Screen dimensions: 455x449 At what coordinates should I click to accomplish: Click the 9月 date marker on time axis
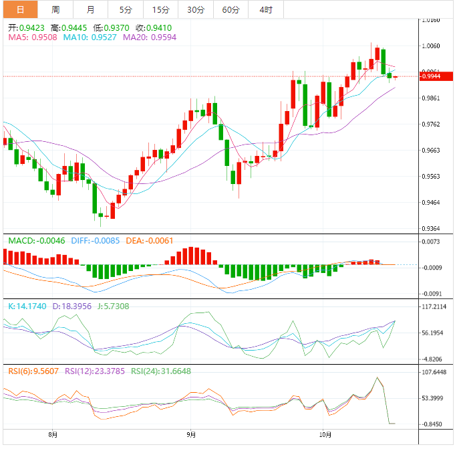(190, 434)
